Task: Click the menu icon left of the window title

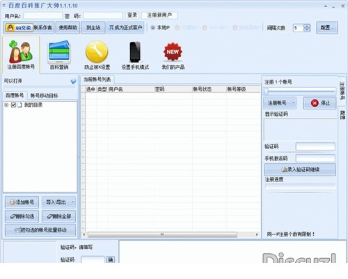Action: tap(3, 5)
